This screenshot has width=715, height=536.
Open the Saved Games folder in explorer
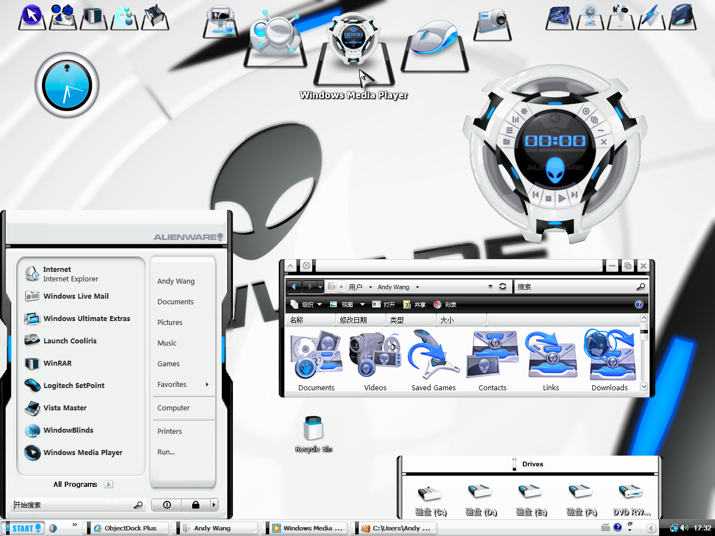[433, 361]
